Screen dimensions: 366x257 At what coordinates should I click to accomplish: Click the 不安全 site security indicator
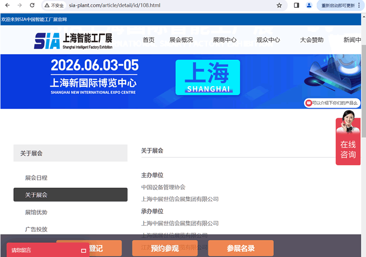(54, 5)
